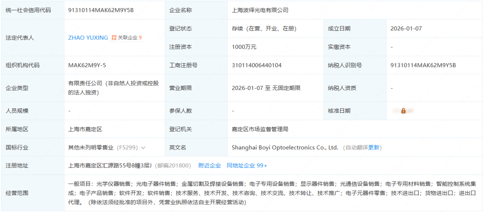Click the 实缴资本 label cell
This screenshot has width=484, height=213.
[355, 47]
